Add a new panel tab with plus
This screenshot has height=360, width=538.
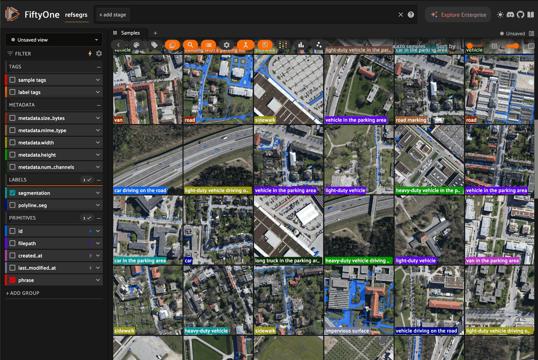click(x=155, y=33)
